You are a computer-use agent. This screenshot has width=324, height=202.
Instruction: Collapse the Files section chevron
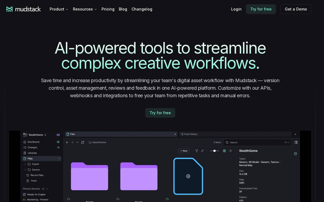point(59,159)
